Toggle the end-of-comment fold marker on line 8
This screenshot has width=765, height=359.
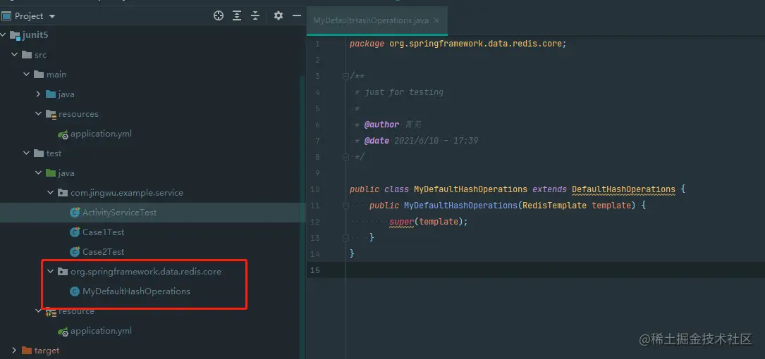tap(346, 157)
